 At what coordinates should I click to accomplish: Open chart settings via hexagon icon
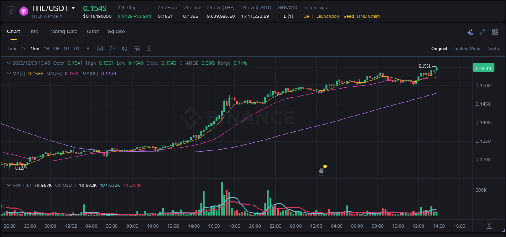point(149,49)
